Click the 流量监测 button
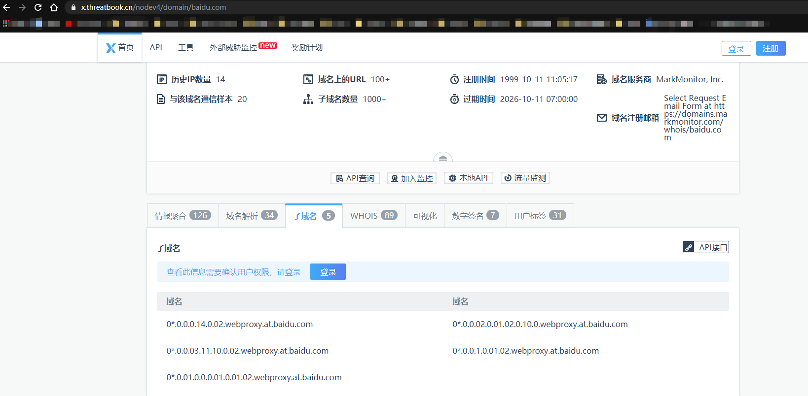Image resolution: width=808 pixels, height=396 pixels. click(525, 178)
